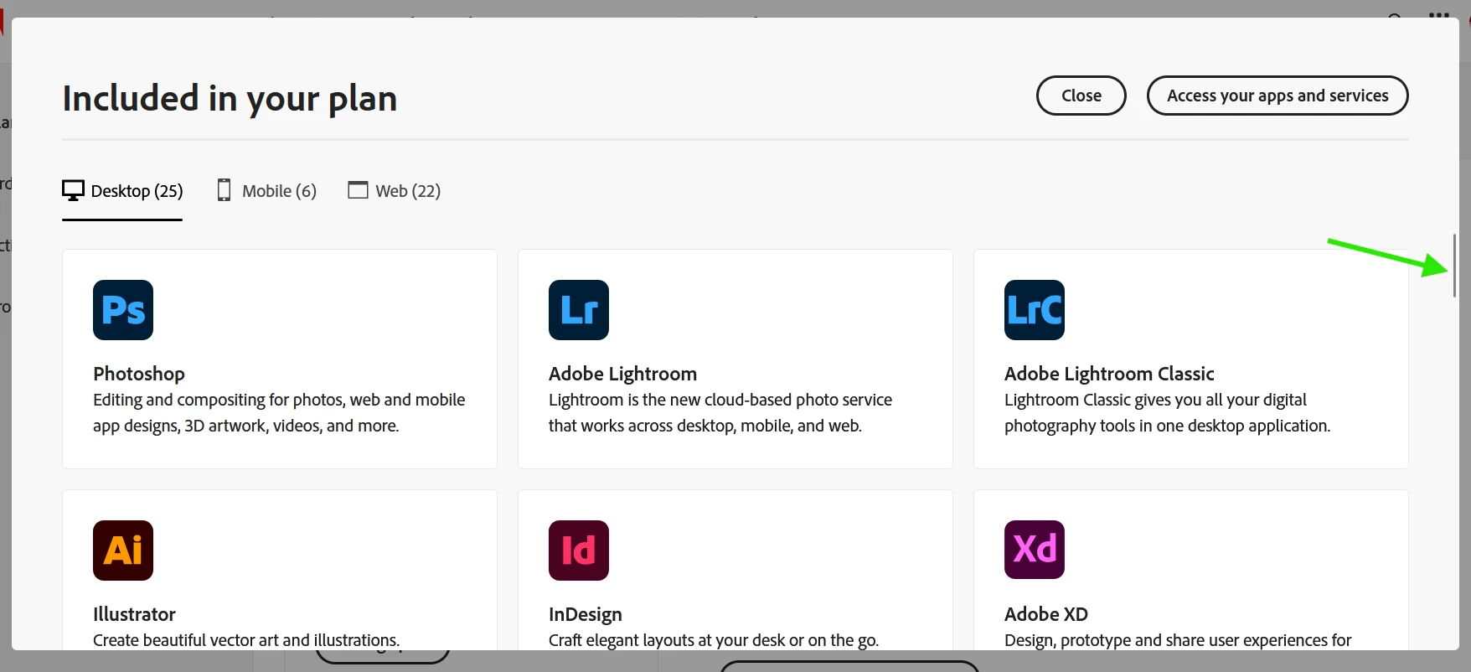Click the Illustrator title text
The height and width of the screenshot is (672, 1471).
coord(134,614)
